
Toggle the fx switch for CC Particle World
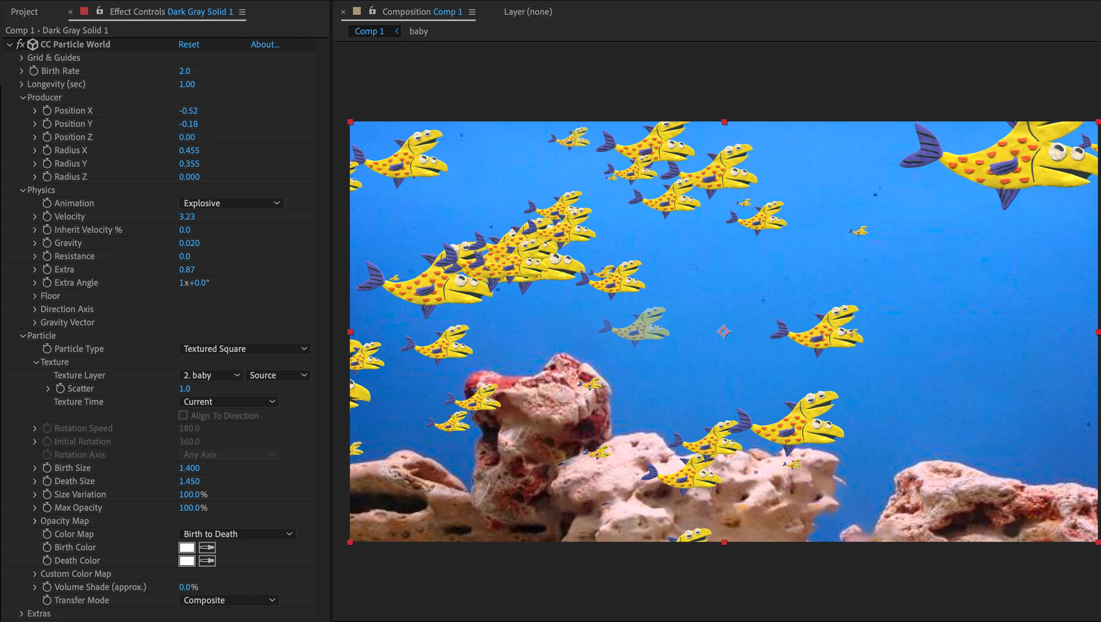pos(20,44)
